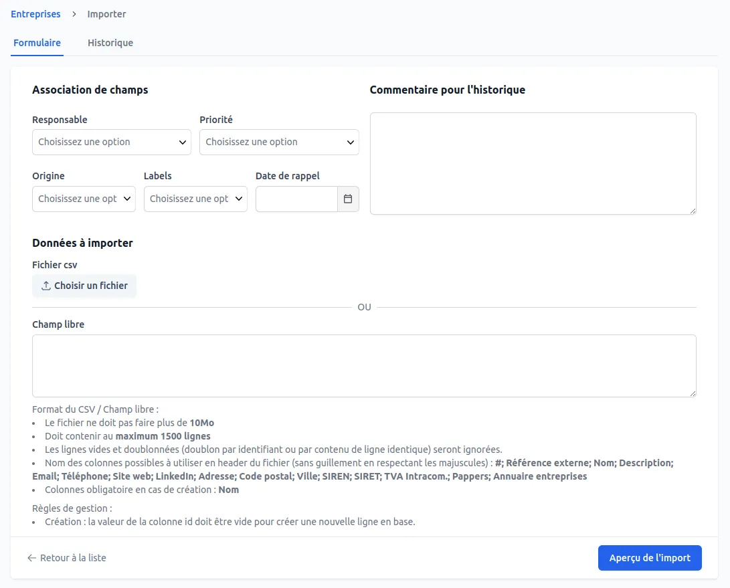Click the Retour à la liste link

click(74, 557)
